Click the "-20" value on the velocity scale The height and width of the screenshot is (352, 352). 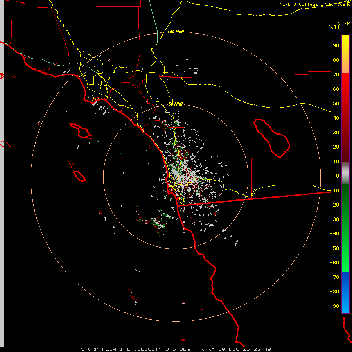(x=334, y=205)
